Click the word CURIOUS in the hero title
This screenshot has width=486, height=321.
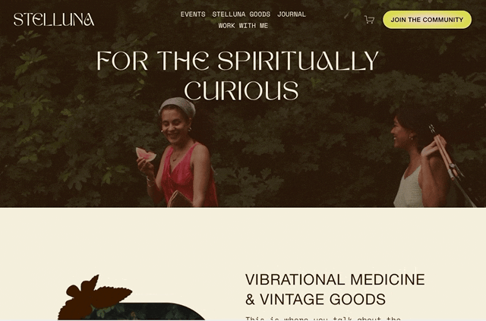241,90
